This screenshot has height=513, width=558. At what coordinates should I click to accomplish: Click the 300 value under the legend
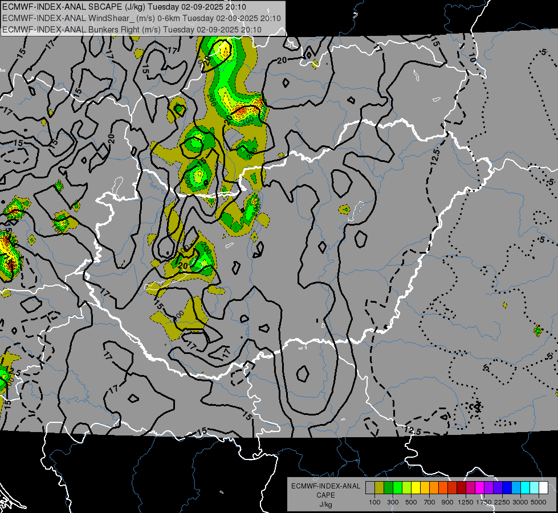pyautogui.click(x=393, y=502)
